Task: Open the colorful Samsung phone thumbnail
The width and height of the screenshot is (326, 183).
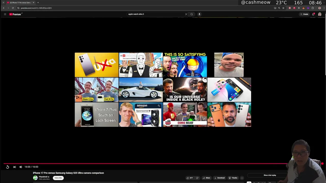Action: (x=229, y=90)
